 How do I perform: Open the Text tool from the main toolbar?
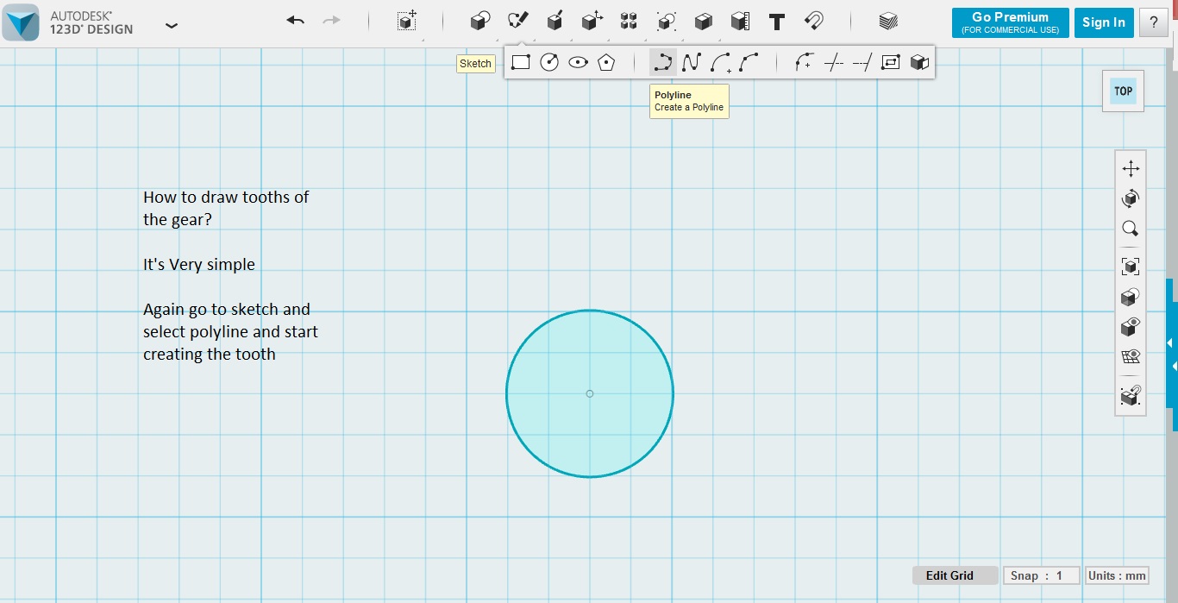click(x=776, y=22)
